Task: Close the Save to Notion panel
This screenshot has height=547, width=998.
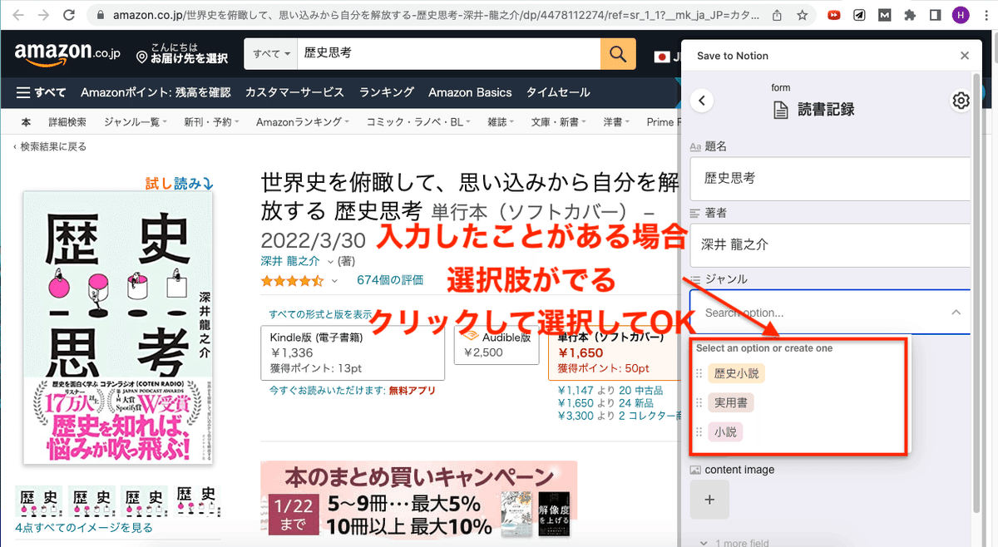Action: 965,56
